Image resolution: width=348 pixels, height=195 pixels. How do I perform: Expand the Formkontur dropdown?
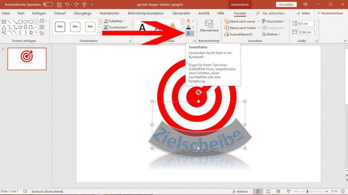coord(116,28)
